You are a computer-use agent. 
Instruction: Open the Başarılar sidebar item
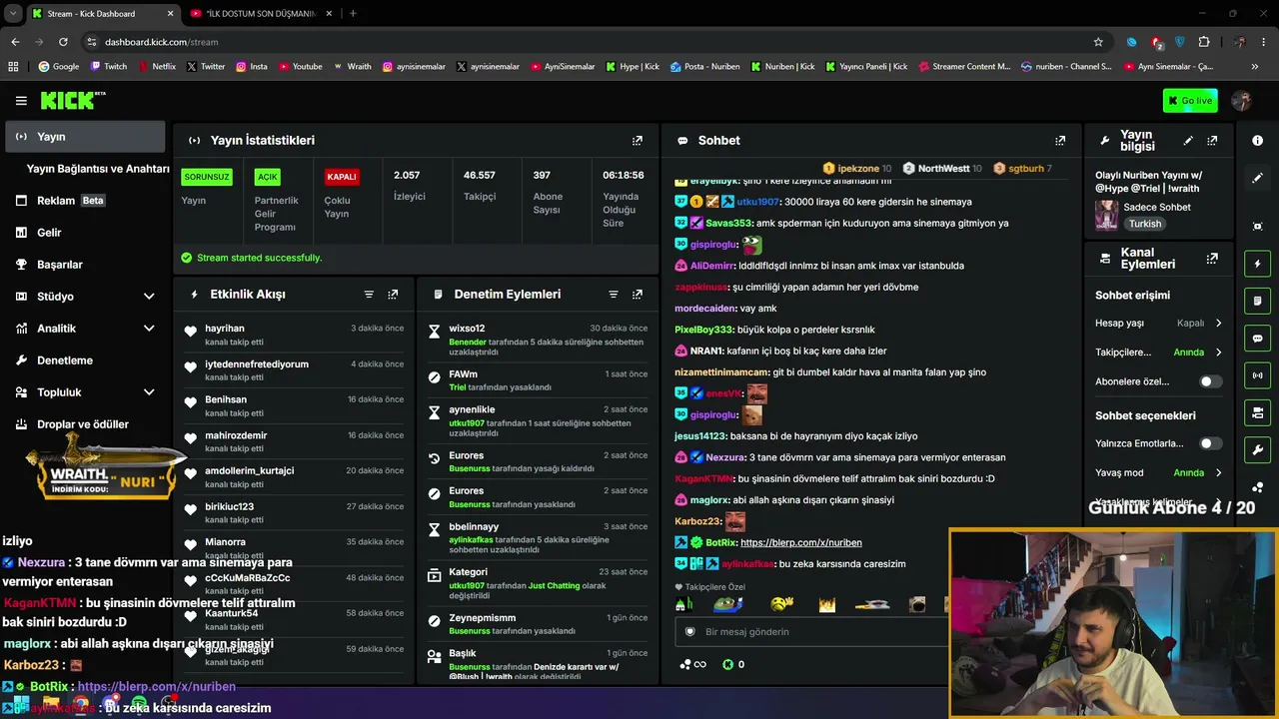coord(85,265)
